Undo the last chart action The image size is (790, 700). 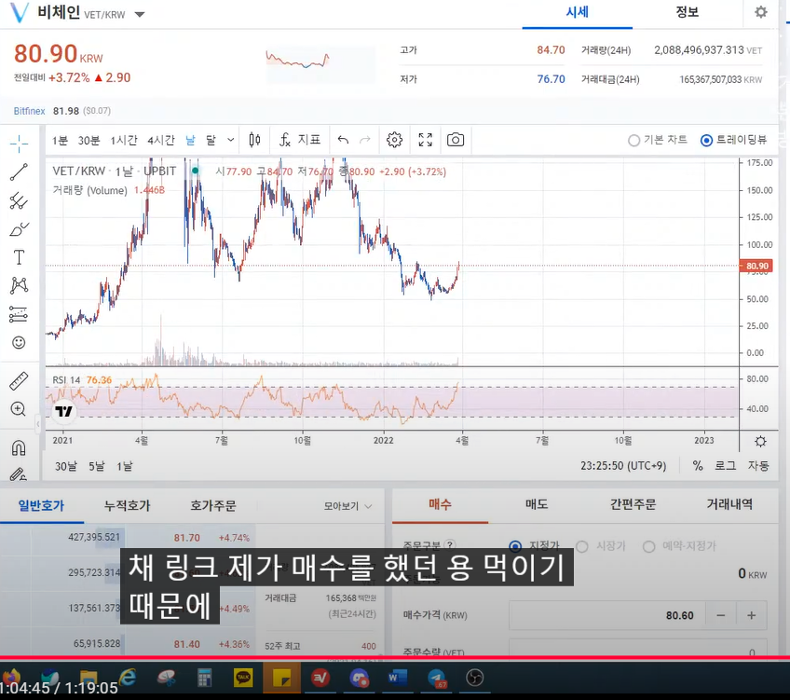pyautogui.click(x=343, y=140)
